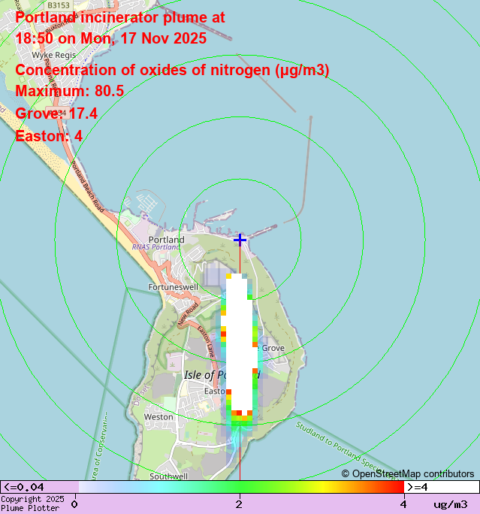This screenshot has width=480, height=514.
Task: Click the 'Portland Beach Road' label
Action: [87, 186]
